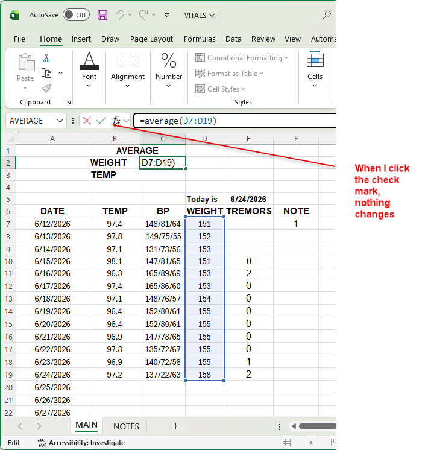The image size is (428, 450).
Task: Click the formula bar options dots
Action: click(x=73, y=121)
